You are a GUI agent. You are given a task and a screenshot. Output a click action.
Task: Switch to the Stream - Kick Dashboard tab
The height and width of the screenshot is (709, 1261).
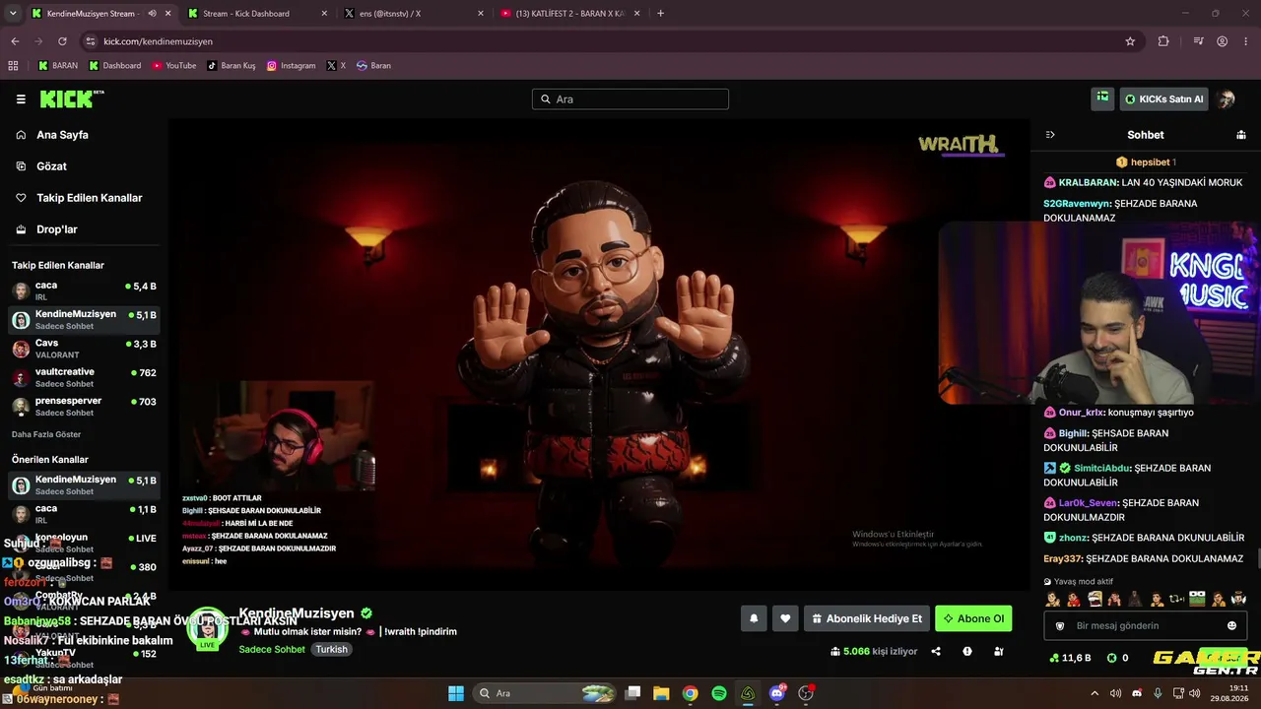tap(255, 14)
